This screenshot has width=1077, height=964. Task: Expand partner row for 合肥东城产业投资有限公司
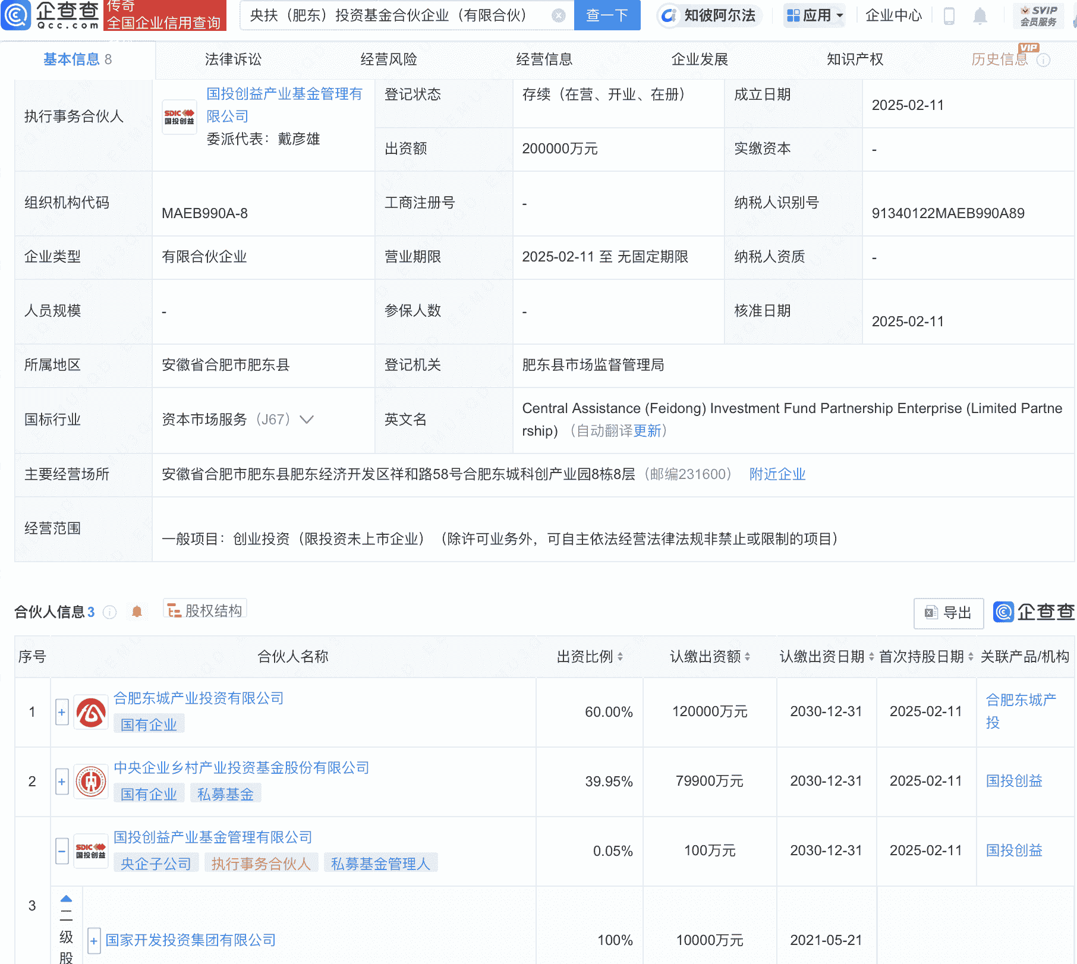(x=62, y=711)
